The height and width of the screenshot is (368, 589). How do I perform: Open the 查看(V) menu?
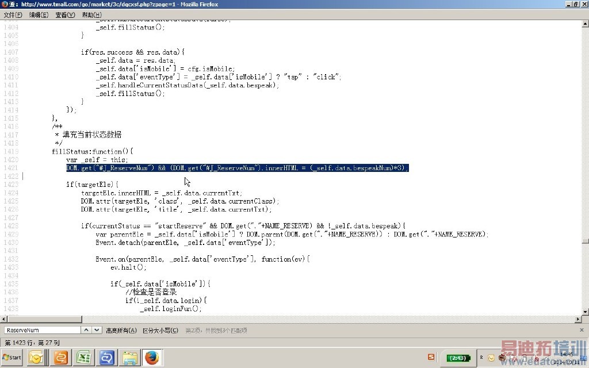(65, 14)
